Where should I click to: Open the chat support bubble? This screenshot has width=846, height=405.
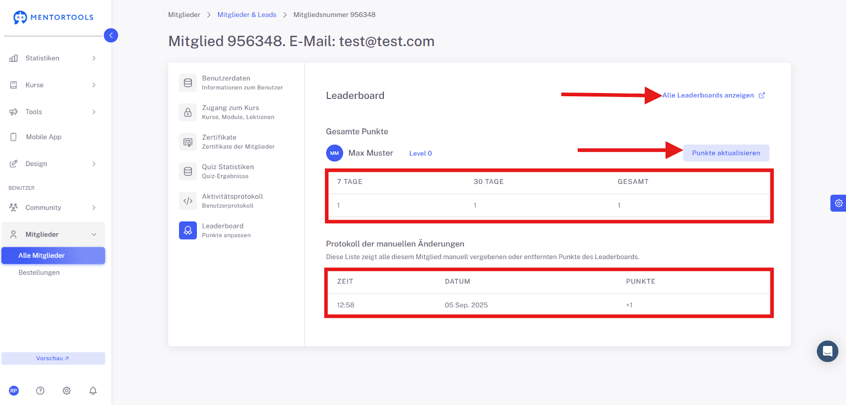(827, 351)
